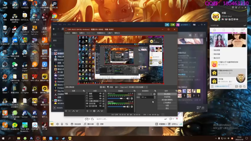Toggle lock on 游戏采集 source
Viewport: 251px width, 141px height.
[103, 103]
